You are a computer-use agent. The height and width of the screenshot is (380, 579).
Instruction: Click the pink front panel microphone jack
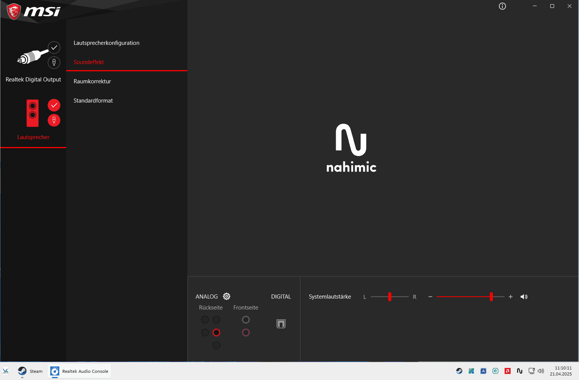point(246,332)
